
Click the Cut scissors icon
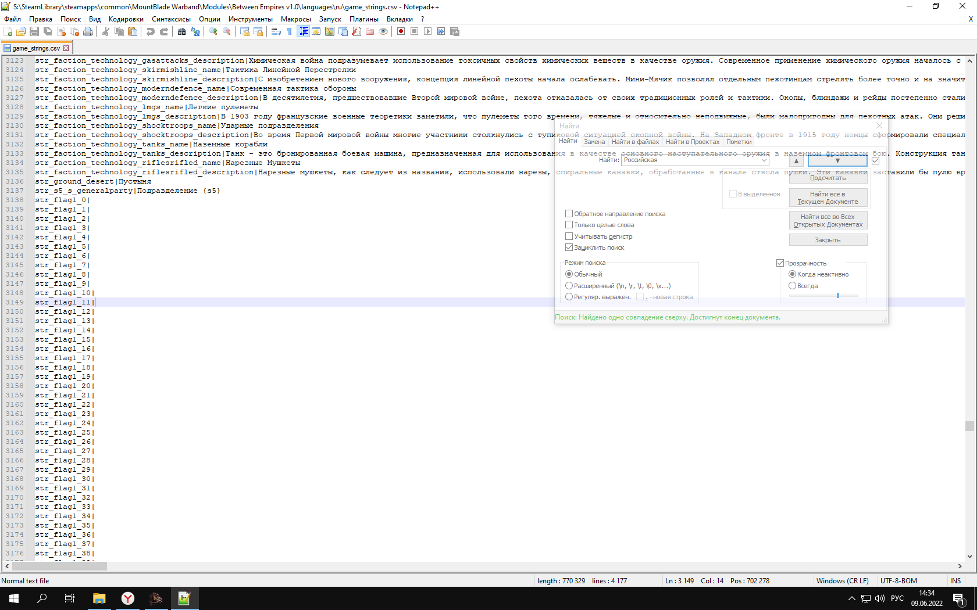point(106,31)
